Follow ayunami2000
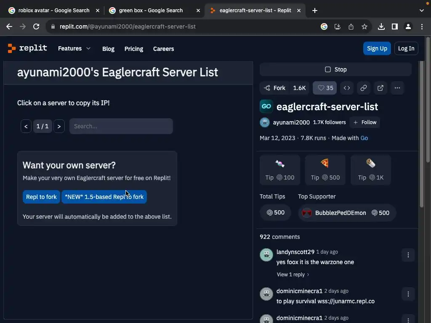The image size is (431, 323). point(364,122)
